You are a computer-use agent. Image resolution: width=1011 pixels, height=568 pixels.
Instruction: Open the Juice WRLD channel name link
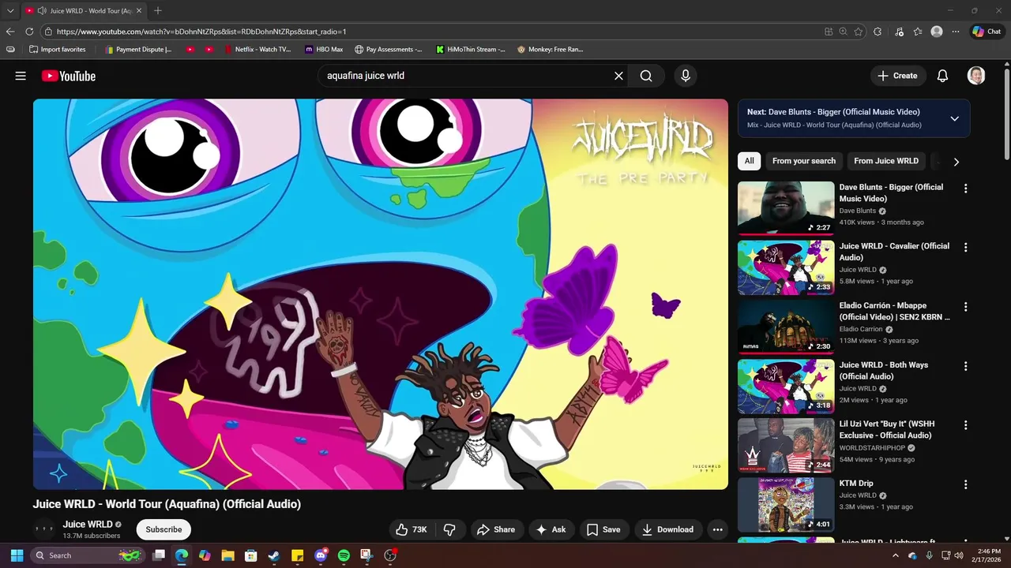[x=88, y=524]
